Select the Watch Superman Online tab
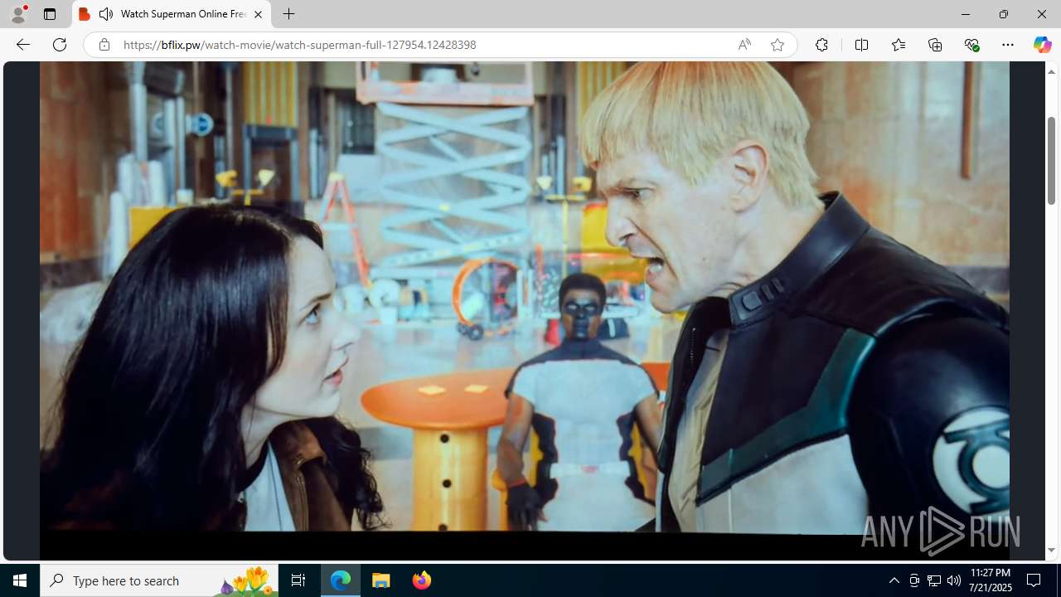The height and width of the screenshot is (597, 1061). point(172,14)
